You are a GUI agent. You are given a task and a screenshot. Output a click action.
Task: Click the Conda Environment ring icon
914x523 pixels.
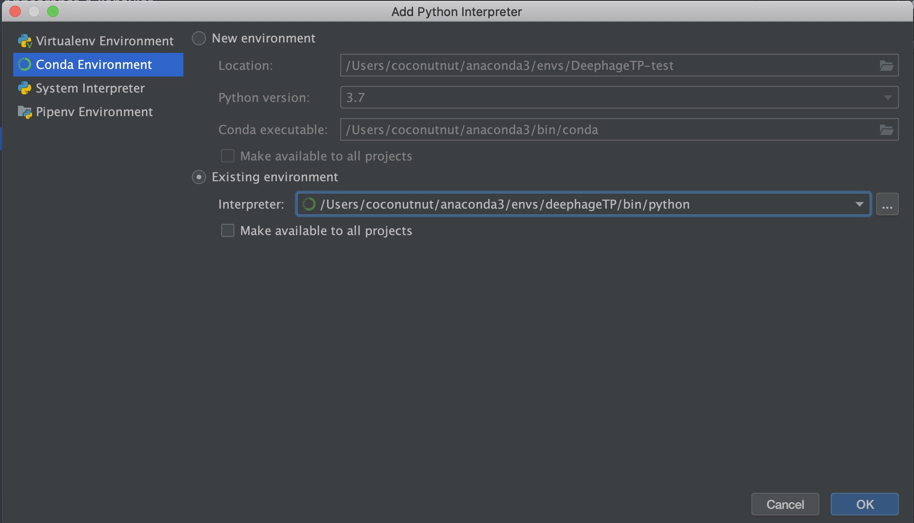tap(25, 65)
